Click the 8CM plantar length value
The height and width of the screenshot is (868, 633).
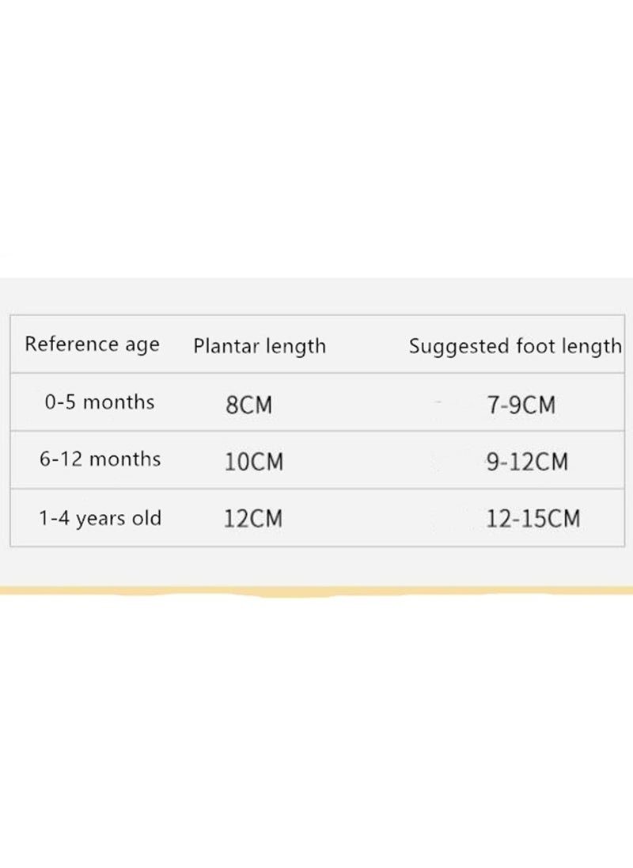248,405
